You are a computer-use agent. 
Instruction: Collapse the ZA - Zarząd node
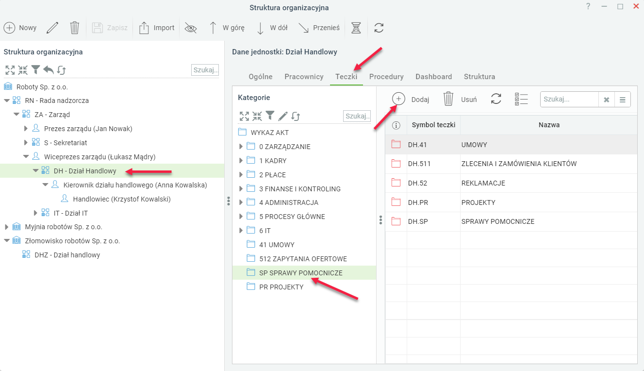(17, 115)
